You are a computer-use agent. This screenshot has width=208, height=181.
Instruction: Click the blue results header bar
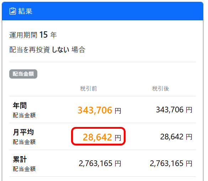[102, 11]
